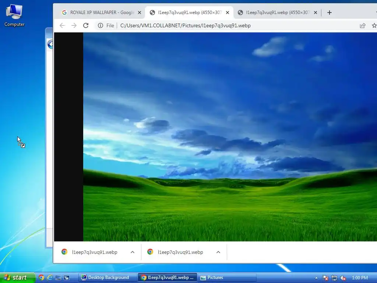The width and height of the screenshot is (377, 283).
Task: Click the muted volume tray icon
Action: point(343,278)
